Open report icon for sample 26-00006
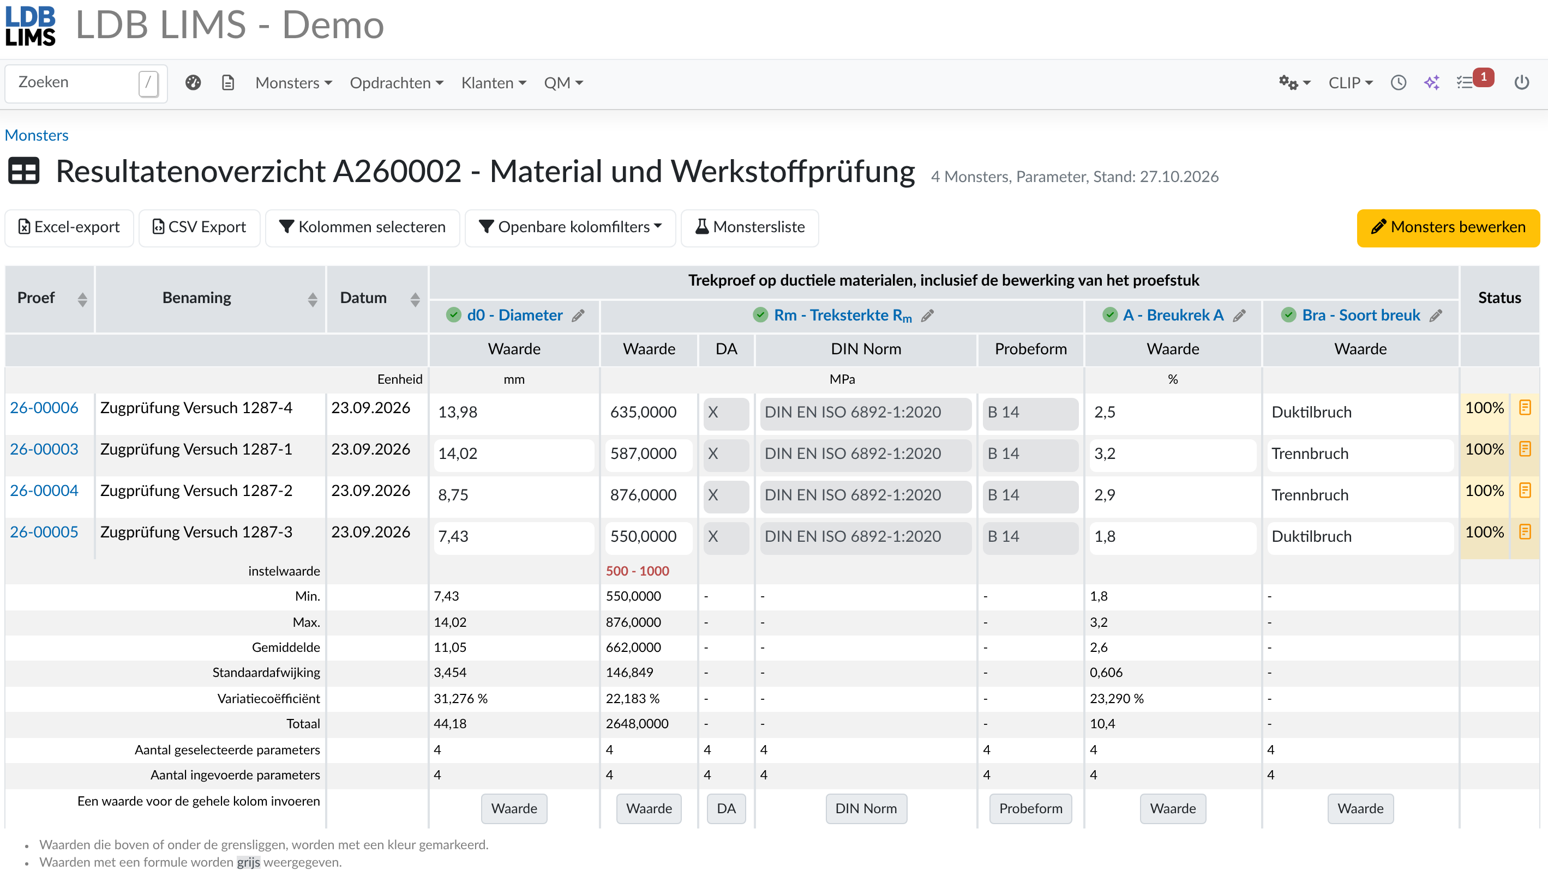Viewport: 1548px width, 871px height. coord(1525,408)
